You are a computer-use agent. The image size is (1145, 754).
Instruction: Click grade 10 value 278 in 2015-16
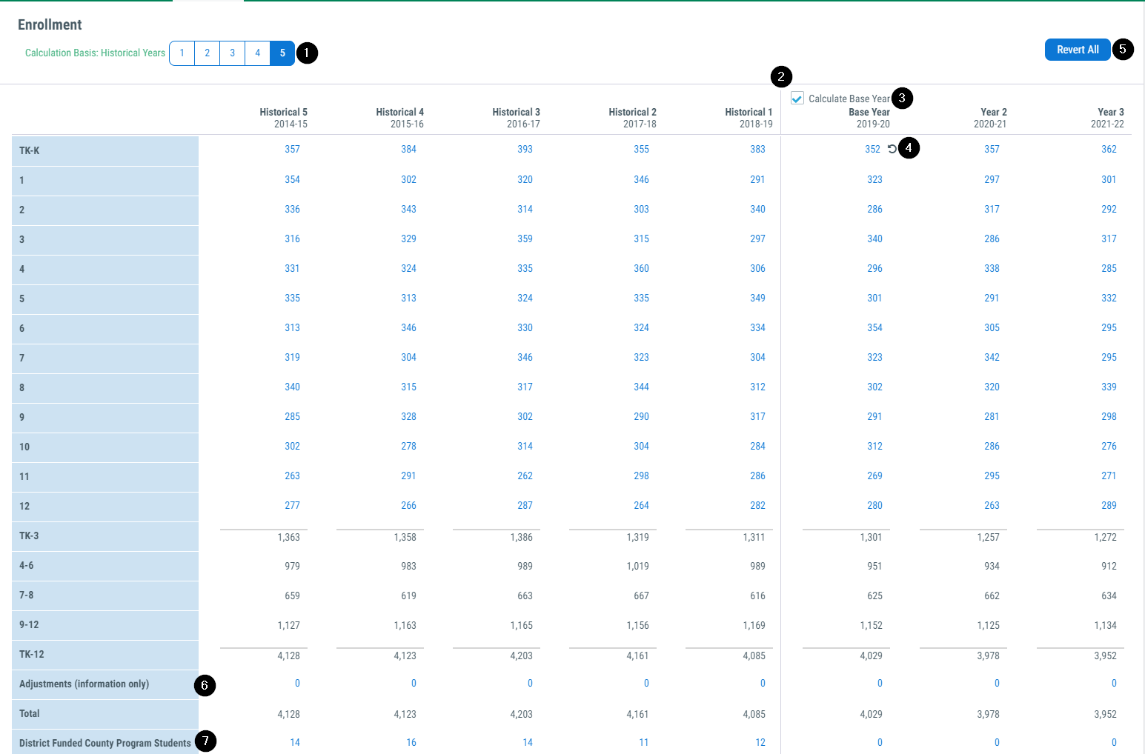point(409,447)
